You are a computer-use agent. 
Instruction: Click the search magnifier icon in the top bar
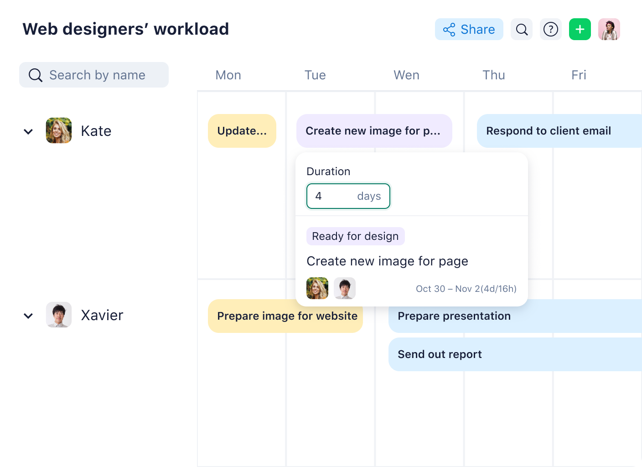(522, 29)
